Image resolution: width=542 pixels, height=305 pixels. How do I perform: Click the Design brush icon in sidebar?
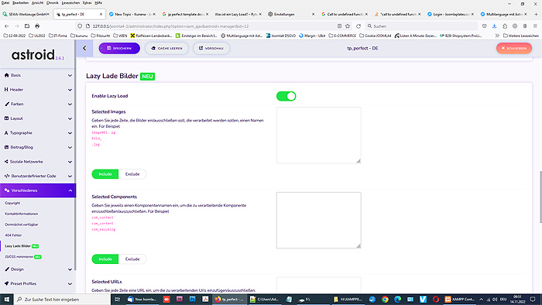6,269
